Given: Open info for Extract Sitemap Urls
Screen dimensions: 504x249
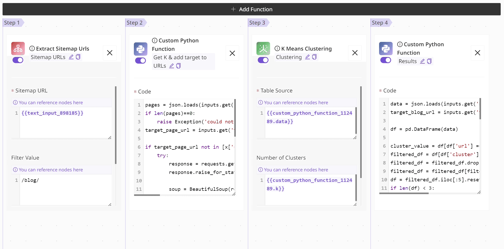Looking at the screenshot, I should [32, 49].
